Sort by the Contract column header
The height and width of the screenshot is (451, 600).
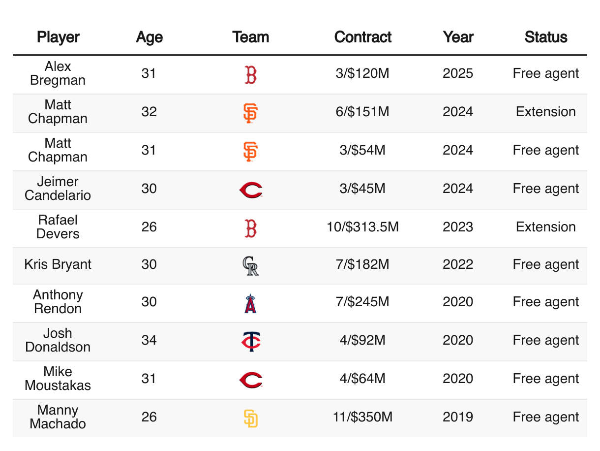pos(363,37)
